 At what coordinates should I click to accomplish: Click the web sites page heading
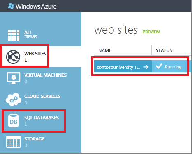(116, 30)
